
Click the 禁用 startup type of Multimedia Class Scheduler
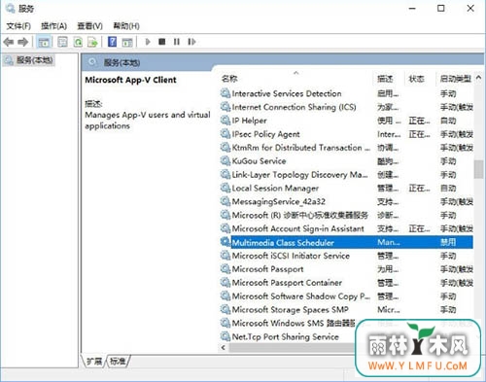tap(448, 242)
